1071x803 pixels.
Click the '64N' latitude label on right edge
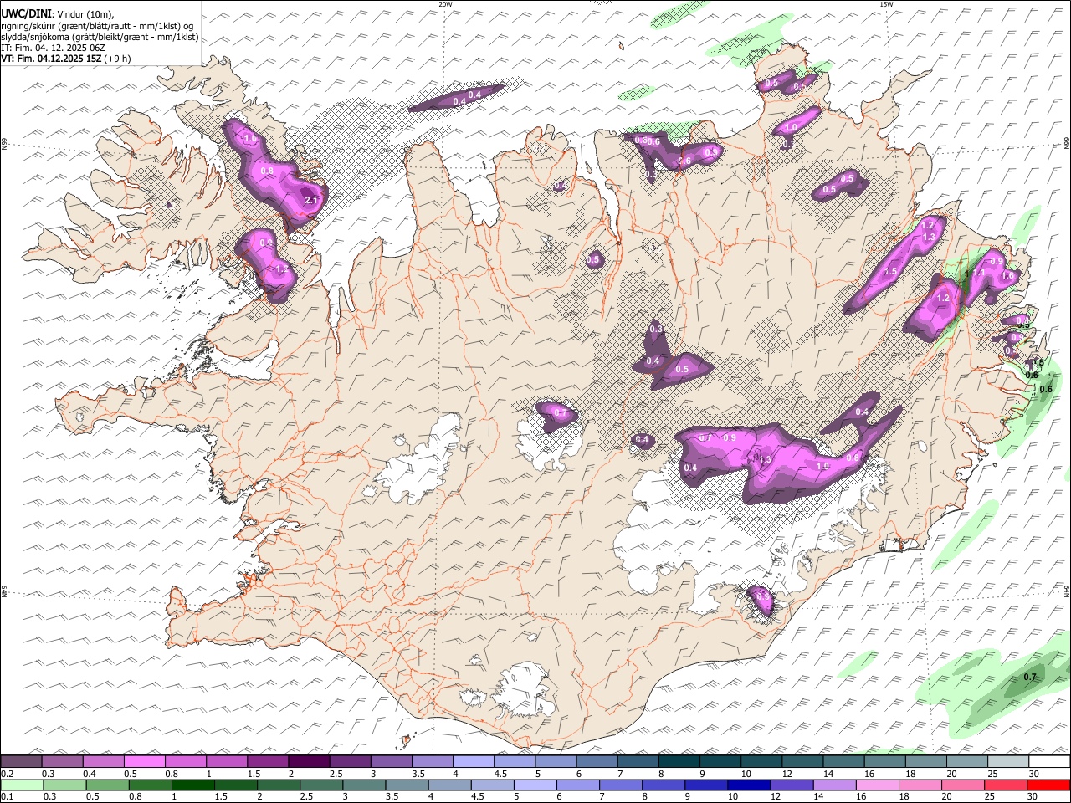pos(1067,591)
